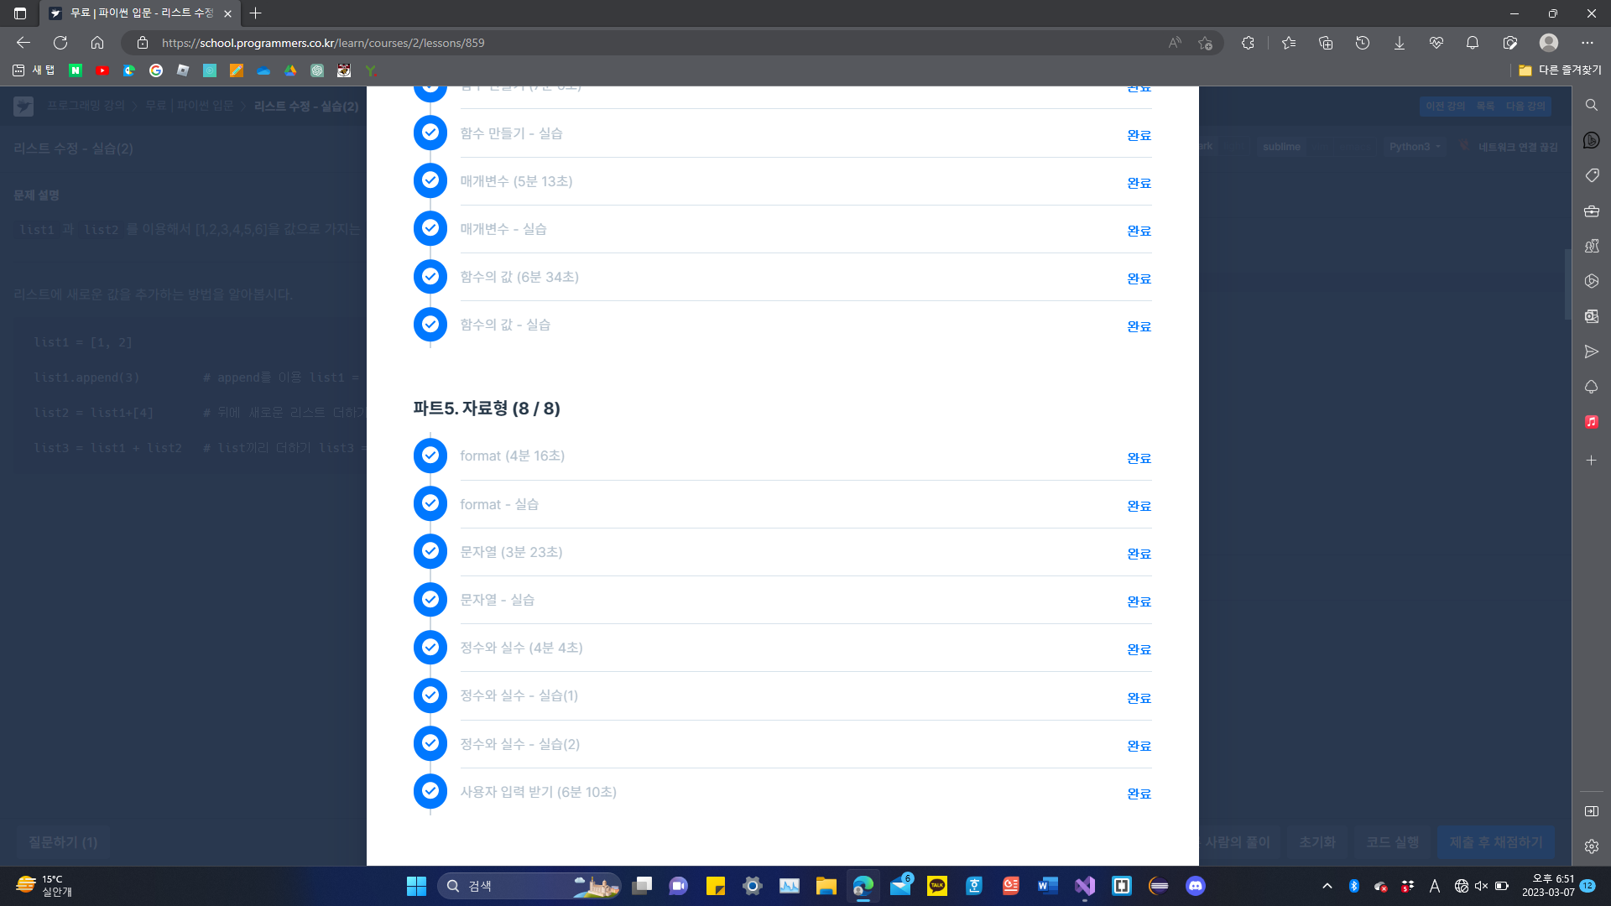Open Discord from the taskbar
1611x906 pixels.
1195,886
